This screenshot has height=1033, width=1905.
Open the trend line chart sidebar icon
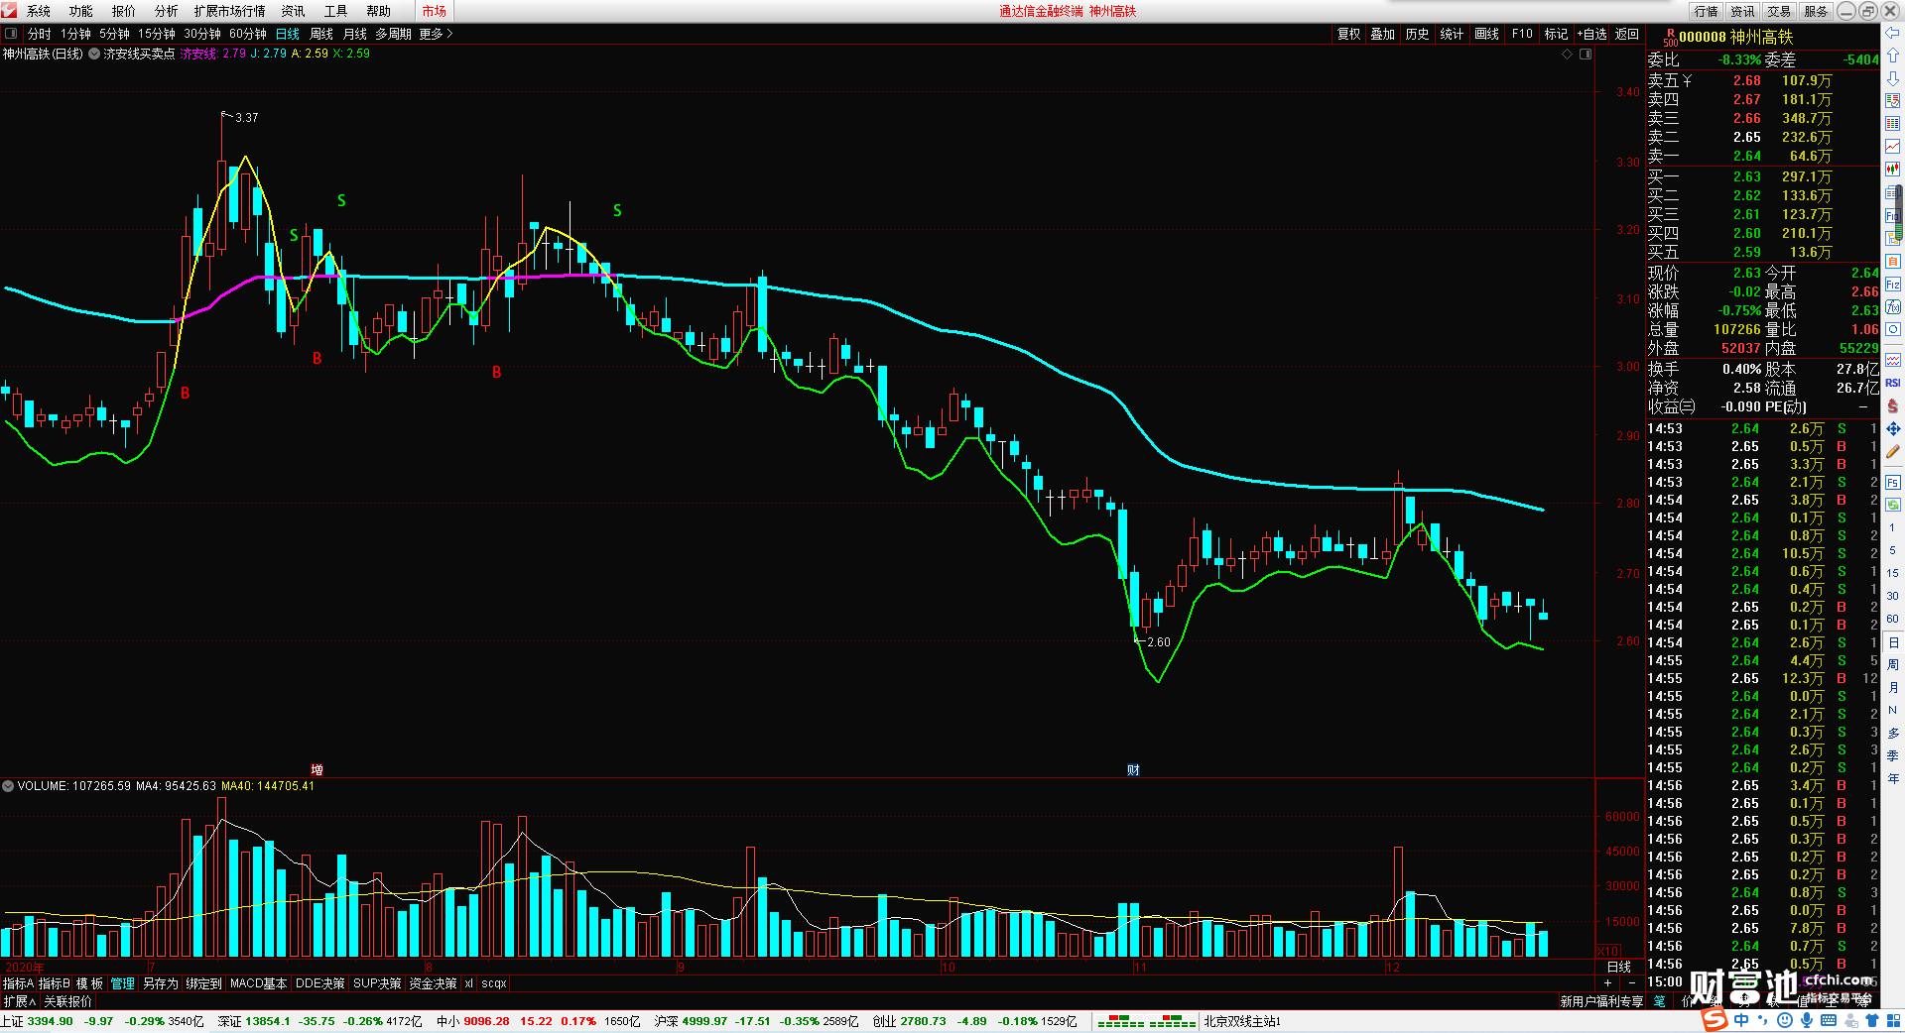[1892, 147]
